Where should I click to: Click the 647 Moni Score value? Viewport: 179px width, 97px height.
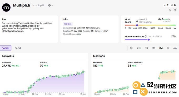161,19
